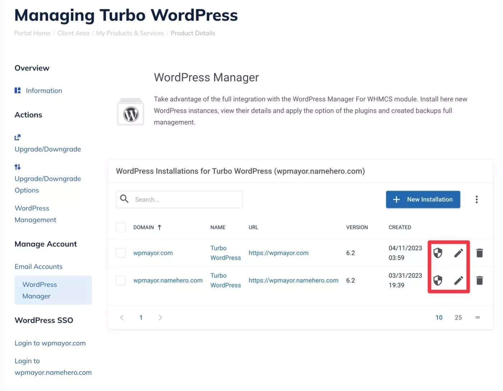This screenshot has height=391, width=503.
Task: Click My Products & Services breadcrumb
Action: pos(130,33)
